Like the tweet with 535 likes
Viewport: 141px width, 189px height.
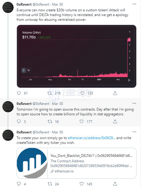point(82,93)
